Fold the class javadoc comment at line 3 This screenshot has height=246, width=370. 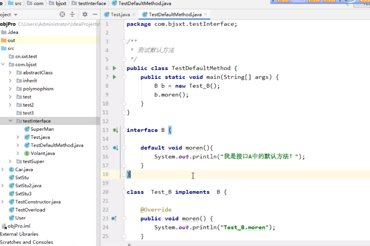point(124,42)
